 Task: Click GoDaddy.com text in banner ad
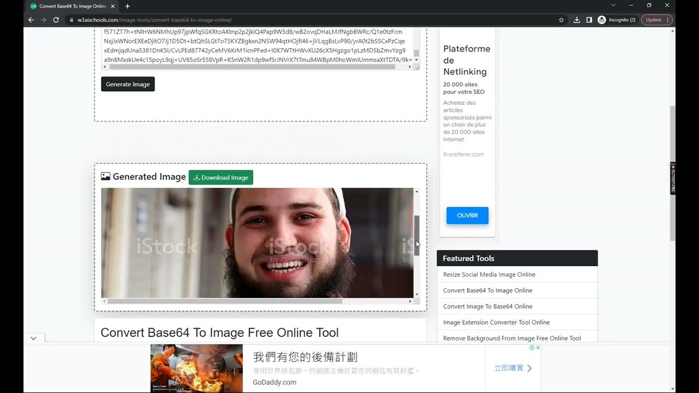click(x=275, y=383)
